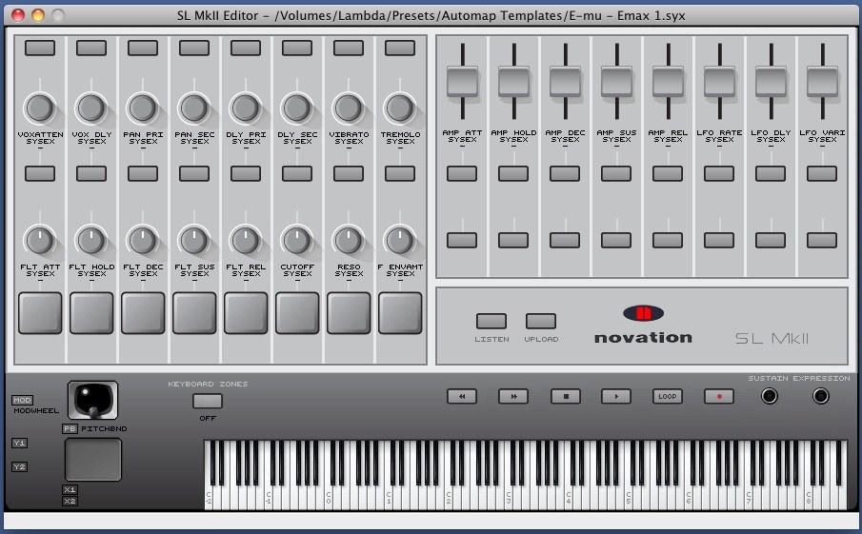The height and width of the screenshot is (534, 862).
Task: Click the LFO RATE fader handle
Action: 719,81
